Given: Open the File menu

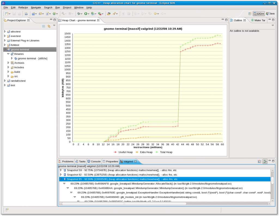Looking at the screenshot, I should point(6,7).
